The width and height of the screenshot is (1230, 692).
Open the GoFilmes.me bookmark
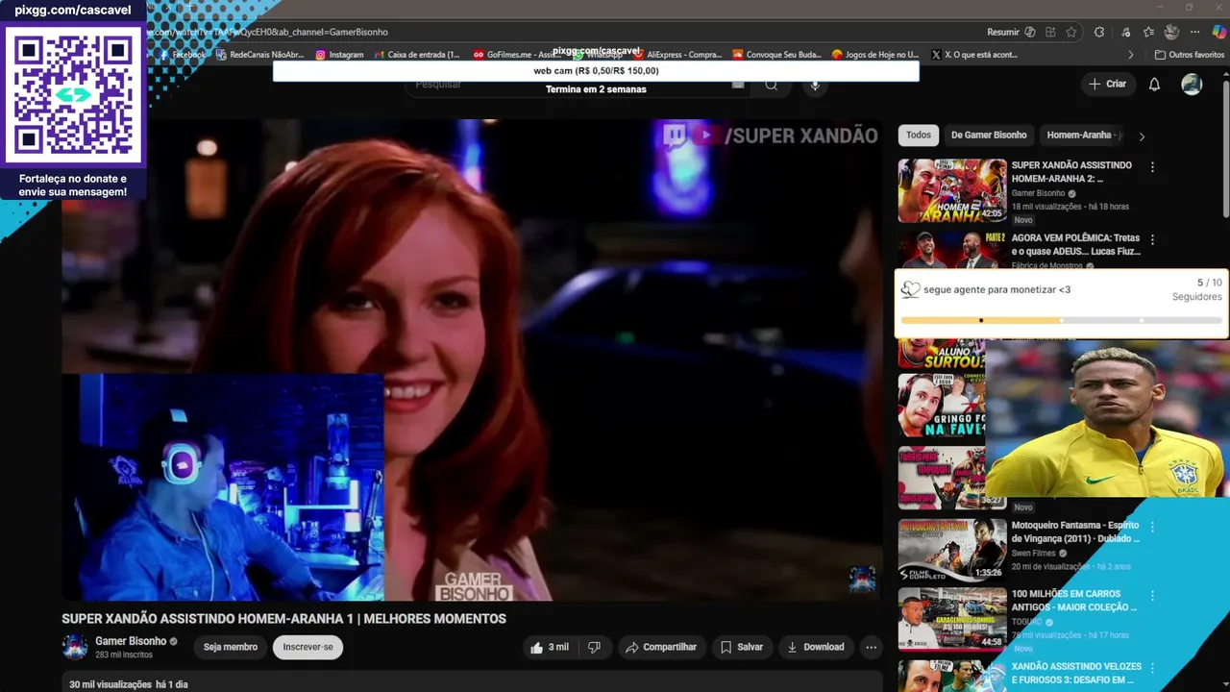tap(517, 55)
